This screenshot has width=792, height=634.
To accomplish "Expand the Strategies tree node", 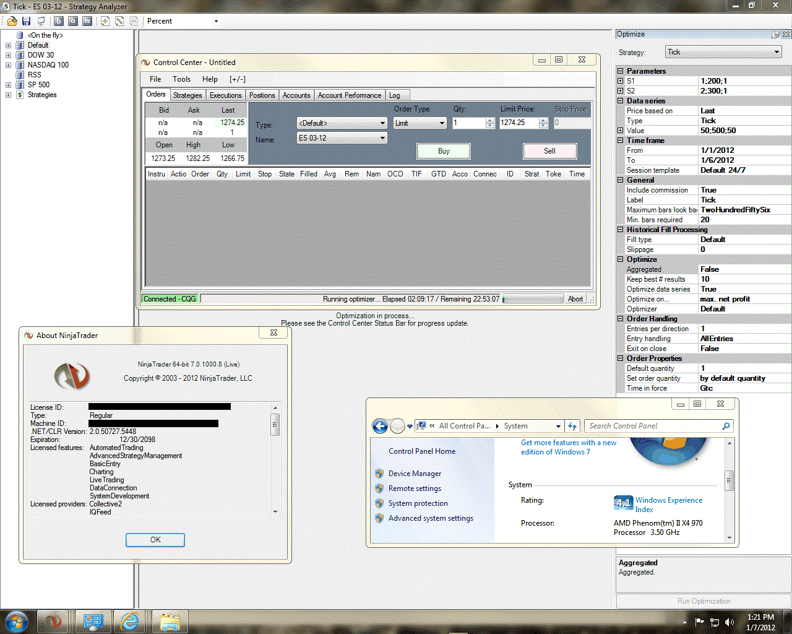I will pyautogui.click(x=8, y=95).
